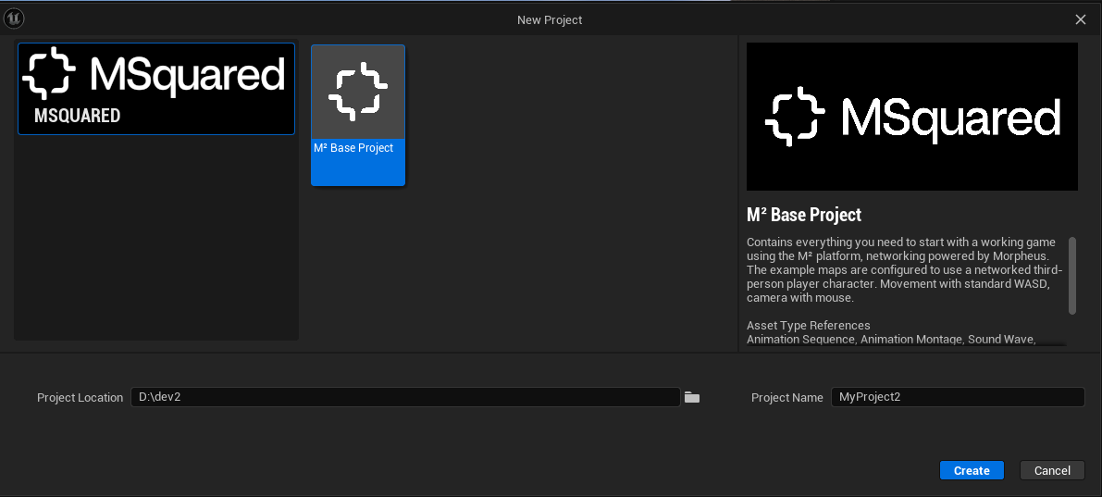Click the Project Location label
Viewport: 1102px width, 497px height.
(80, 398)
